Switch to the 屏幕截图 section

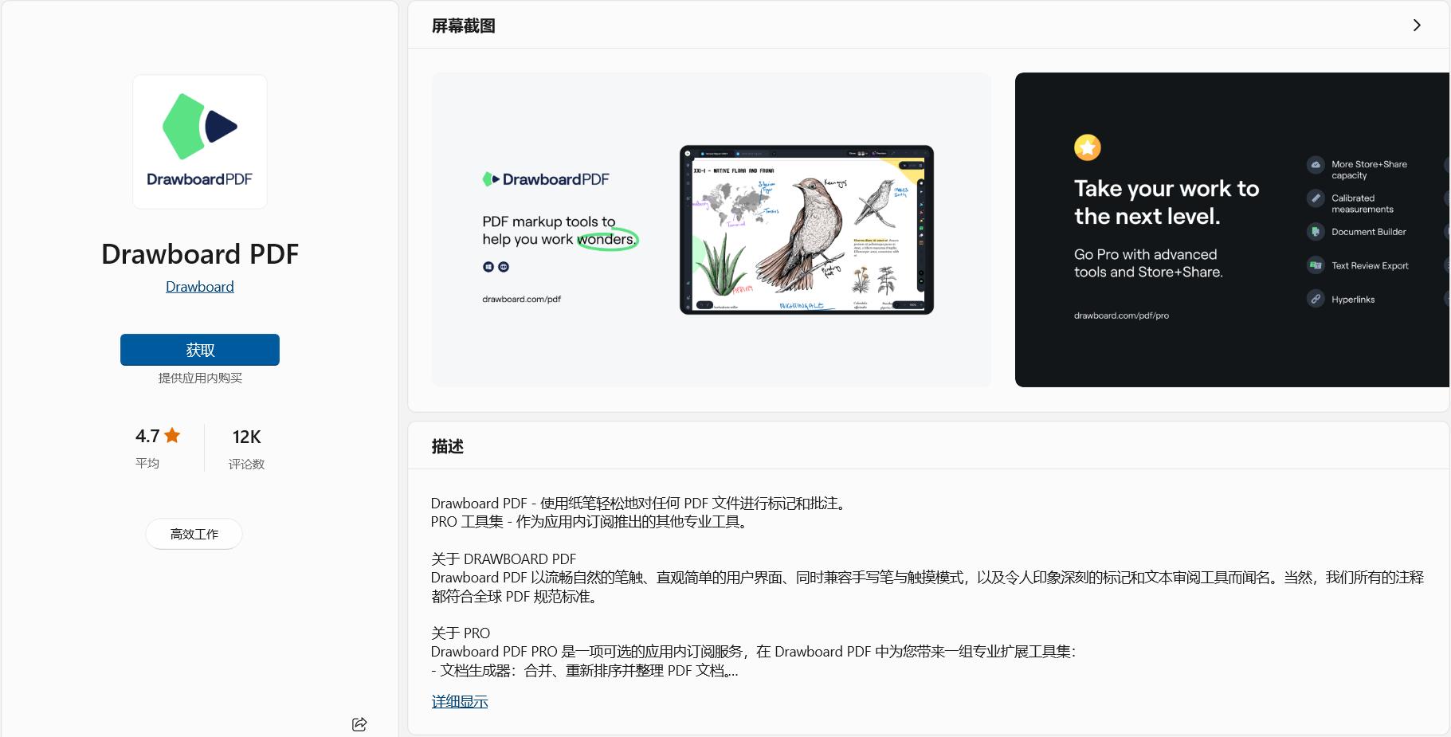tap(462, 25)
